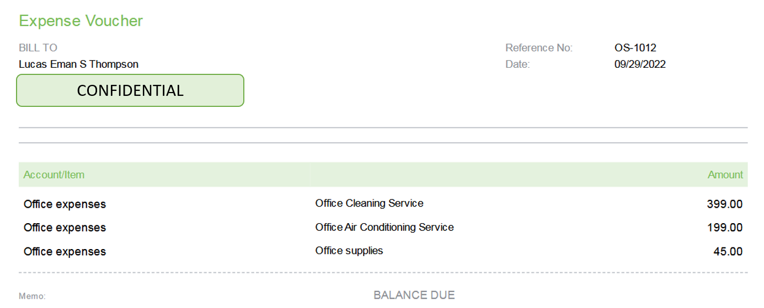The height and width of the screenshot is (308, 764).
Task: Select the 45.00 amount
Action: [728, 252]
